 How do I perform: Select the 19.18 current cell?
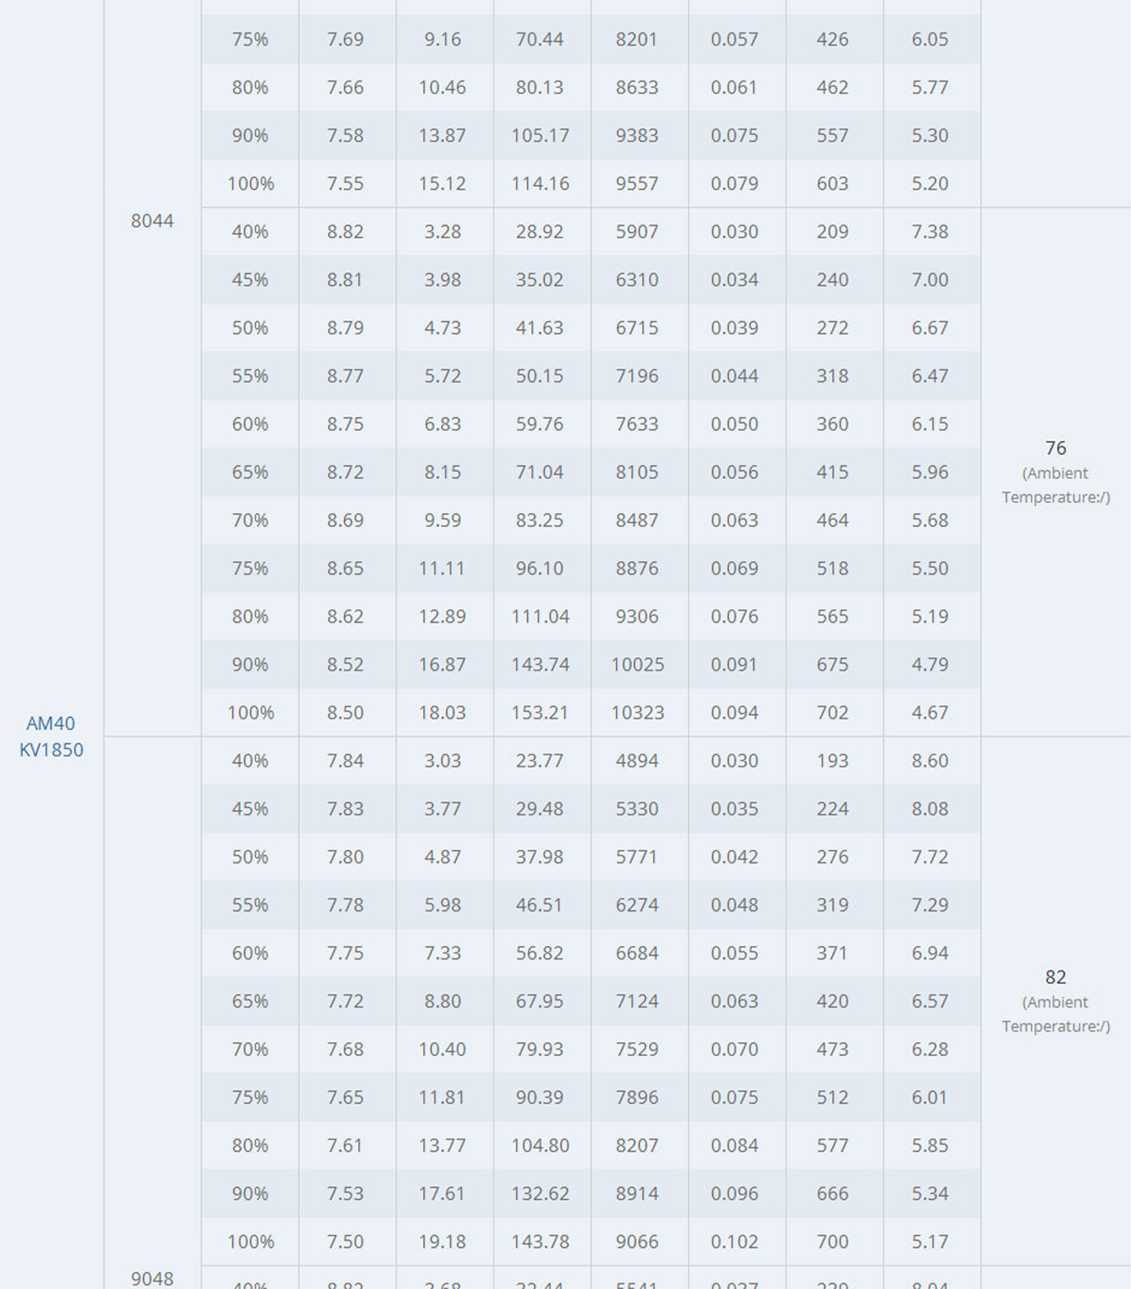click(x=442, y=1242)
